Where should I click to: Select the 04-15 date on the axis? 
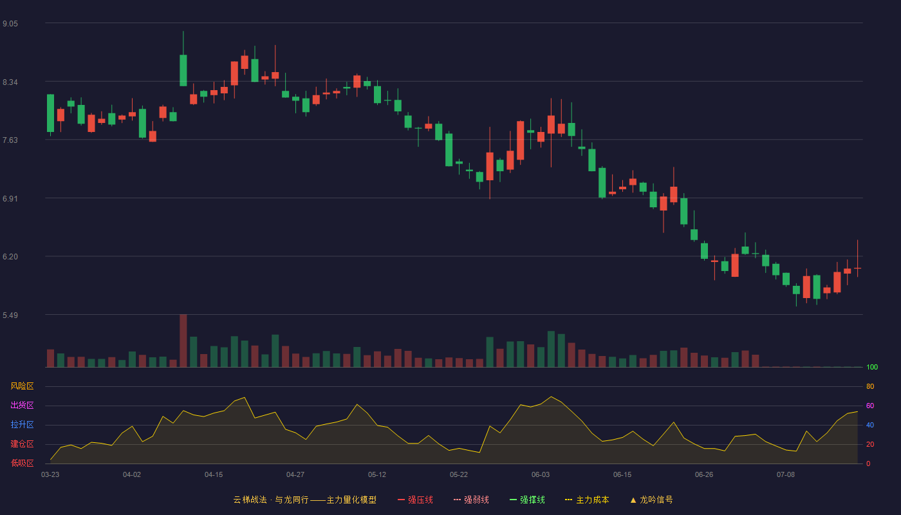point(214,474)
